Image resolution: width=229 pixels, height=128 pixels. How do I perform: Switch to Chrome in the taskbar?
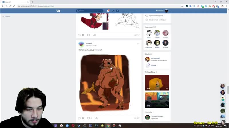tap(108, 126)
